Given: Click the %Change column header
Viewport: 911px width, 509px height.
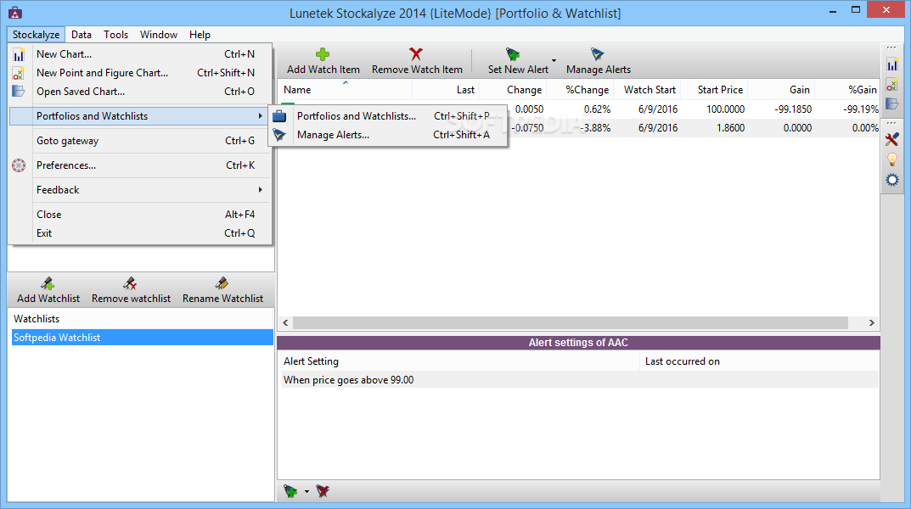Looking at the screenshot, I should click(581, 90).
